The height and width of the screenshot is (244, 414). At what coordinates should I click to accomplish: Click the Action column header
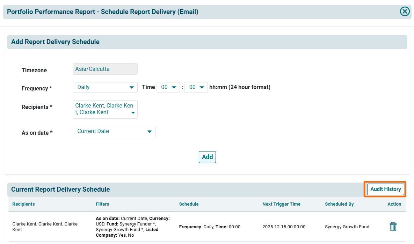(x=394, y=204)
